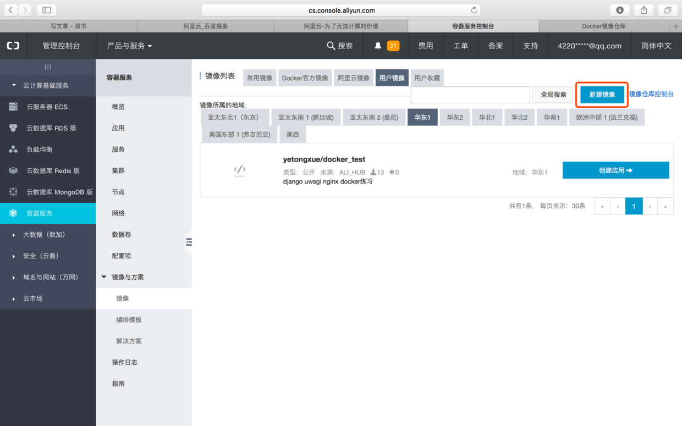Click the Aliyun logo icon

point(13,46)
